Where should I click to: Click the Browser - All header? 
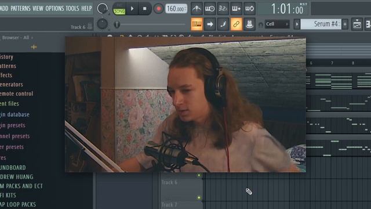[x=16, y=37]
